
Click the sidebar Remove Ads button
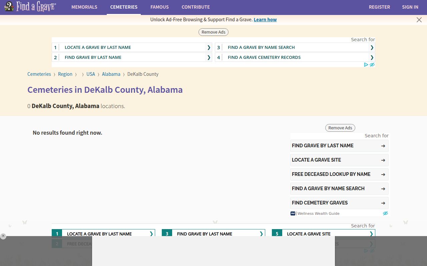pyautogui.click(x=340, y=128)
